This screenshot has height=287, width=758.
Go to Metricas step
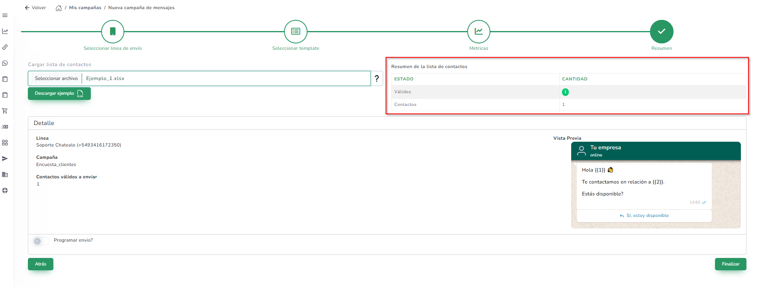(478, 31)
